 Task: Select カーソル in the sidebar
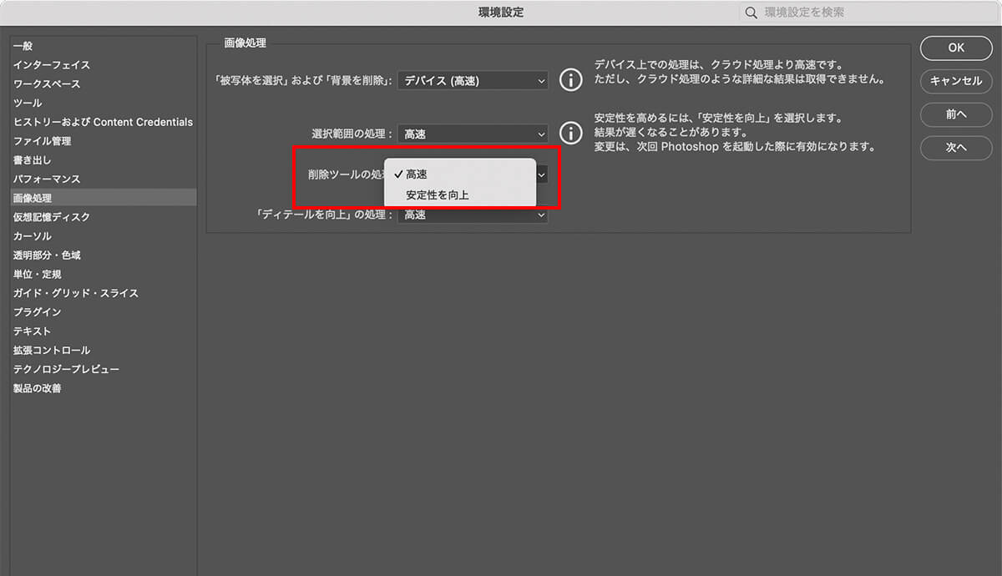104,236
